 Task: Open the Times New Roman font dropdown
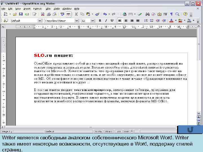click(77, 21)
